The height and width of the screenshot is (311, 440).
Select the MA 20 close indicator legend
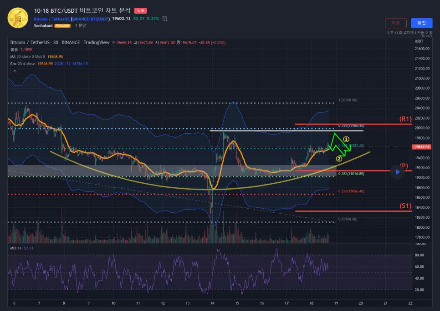27,56
